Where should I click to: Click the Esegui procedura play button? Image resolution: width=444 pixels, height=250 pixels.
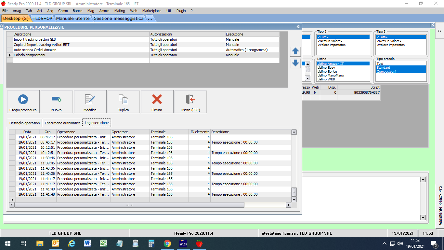(23, 102)
